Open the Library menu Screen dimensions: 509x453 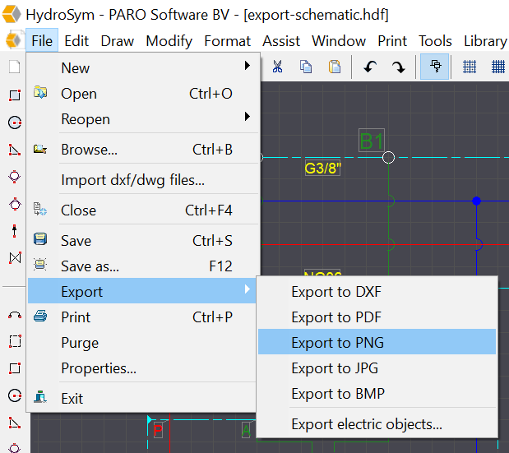pos(485,42)
